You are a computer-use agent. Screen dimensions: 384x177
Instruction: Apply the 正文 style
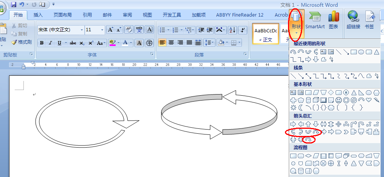coord(266,34)
